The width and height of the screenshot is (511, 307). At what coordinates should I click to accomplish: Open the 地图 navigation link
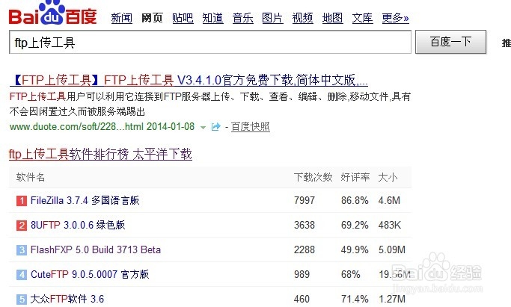(x=332, y=18)
